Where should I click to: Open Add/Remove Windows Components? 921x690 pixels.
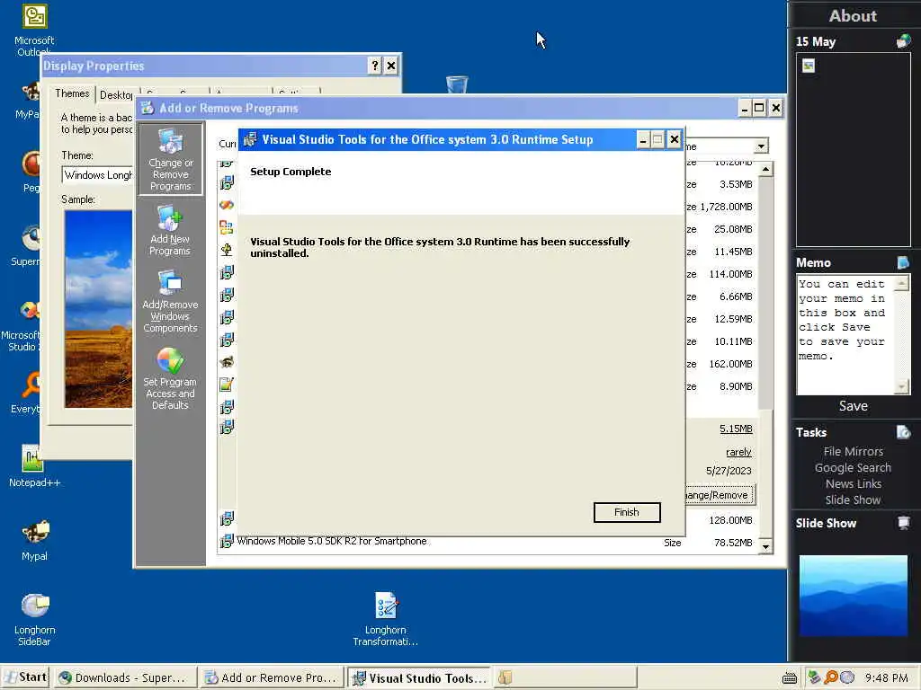pyautogui.click(x=170, y=302)
